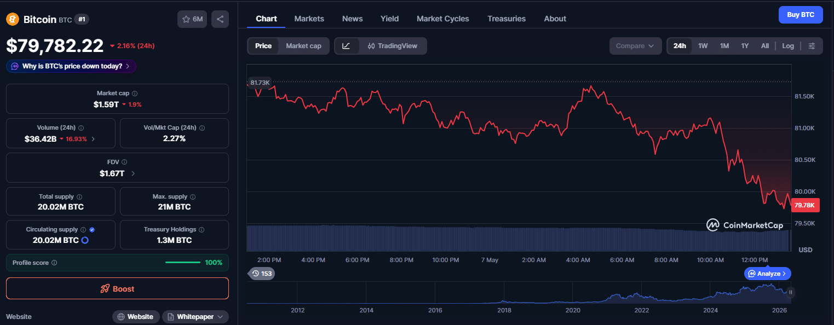
Task: Click the Market cap info icon
Action: coord(135,94)
